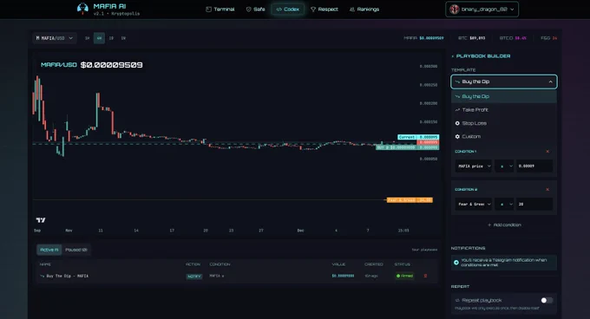
Task: Collapse the Playbook Builder panel arrow
Action: point(452,56)
